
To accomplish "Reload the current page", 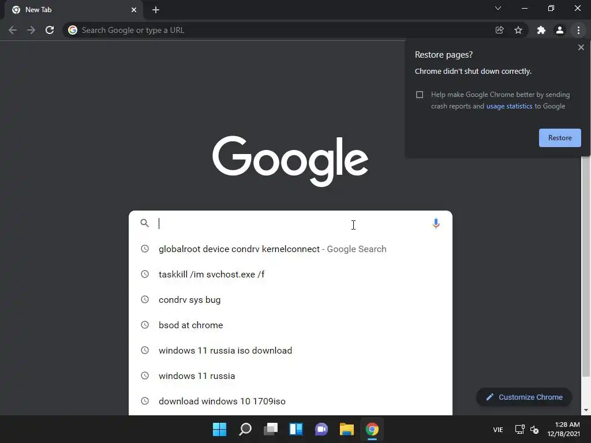I will [x=50, y=30].
